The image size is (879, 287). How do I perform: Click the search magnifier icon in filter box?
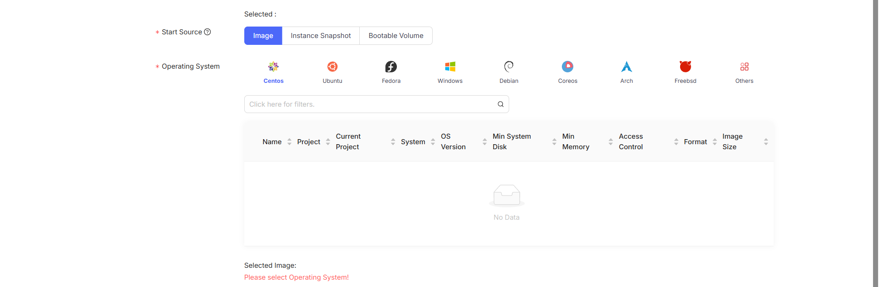(x=500, y=104)
